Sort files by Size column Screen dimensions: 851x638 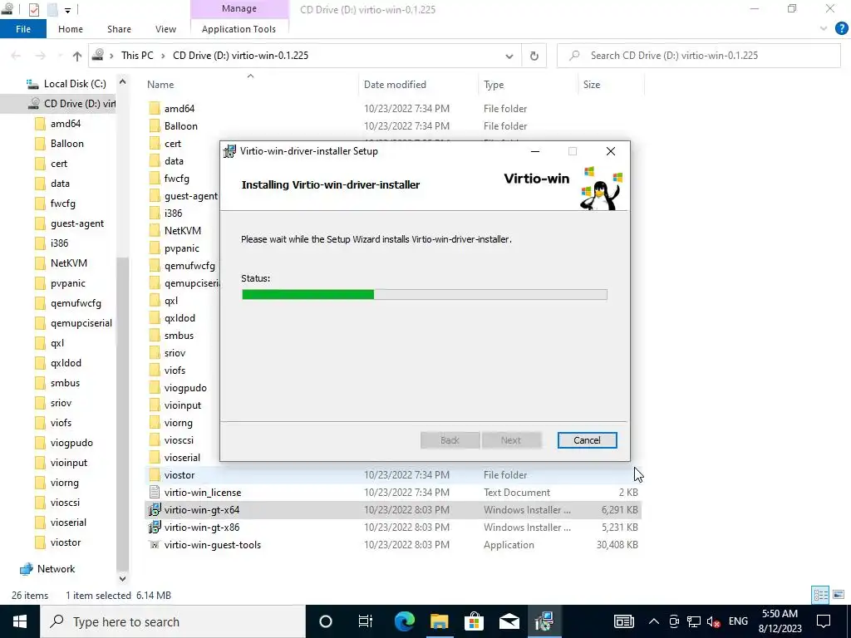coord(592,85)
